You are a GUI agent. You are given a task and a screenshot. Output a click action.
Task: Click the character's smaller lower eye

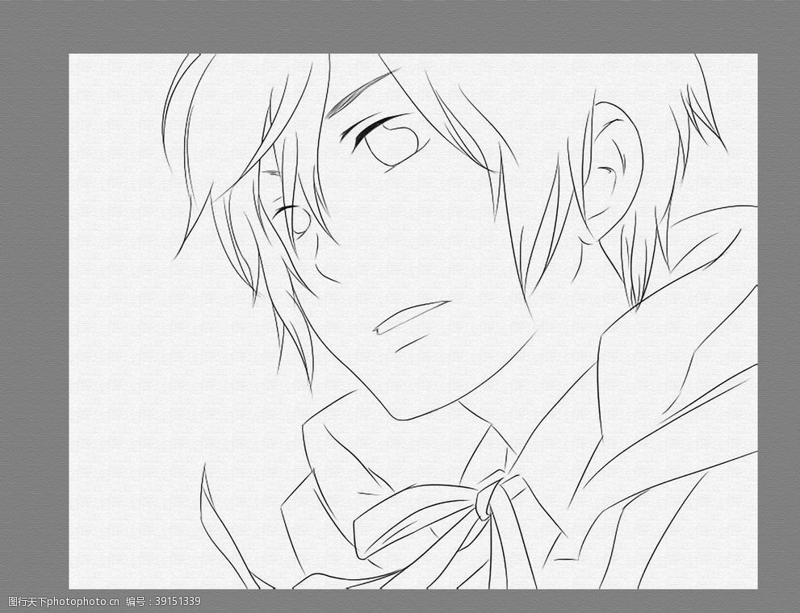297,219
